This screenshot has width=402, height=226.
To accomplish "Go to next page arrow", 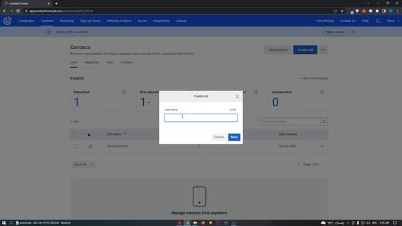I will [324, 164].
